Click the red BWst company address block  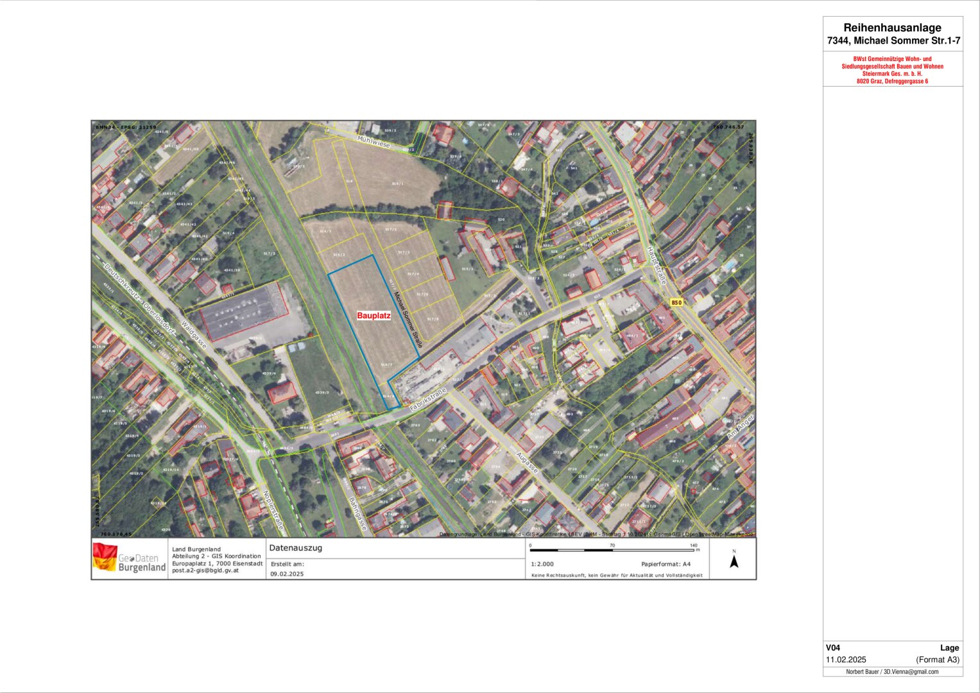point(892,70)
